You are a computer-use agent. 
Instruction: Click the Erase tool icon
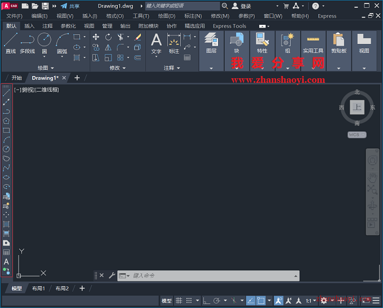click(x=138, y=37)
